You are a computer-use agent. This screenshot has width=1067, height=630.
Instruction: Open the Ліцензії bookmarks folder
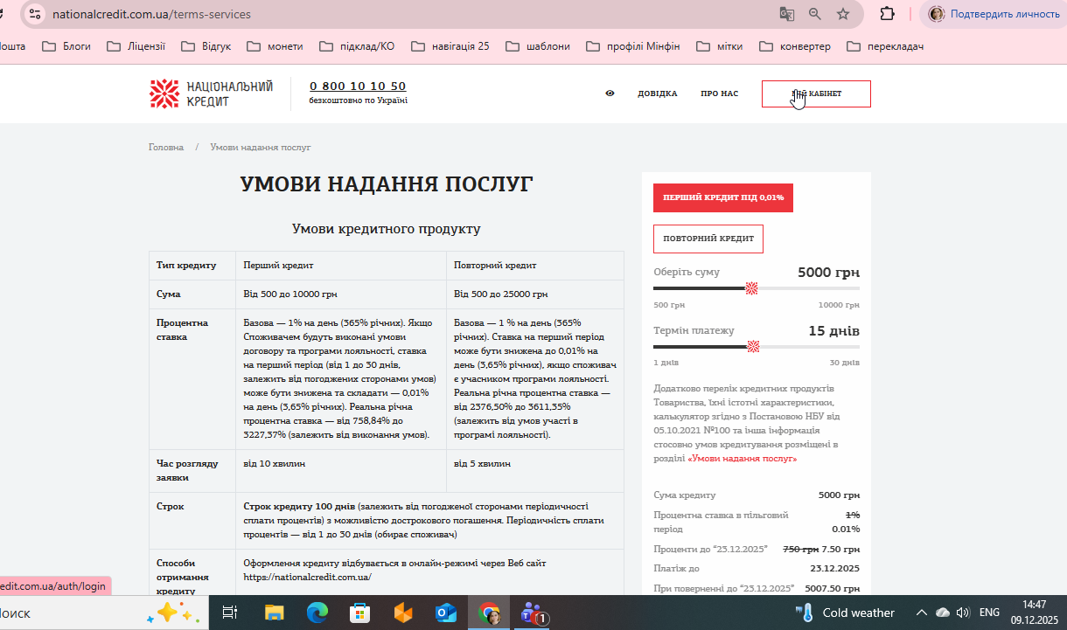pyautogui.click(x=136, y=46)
